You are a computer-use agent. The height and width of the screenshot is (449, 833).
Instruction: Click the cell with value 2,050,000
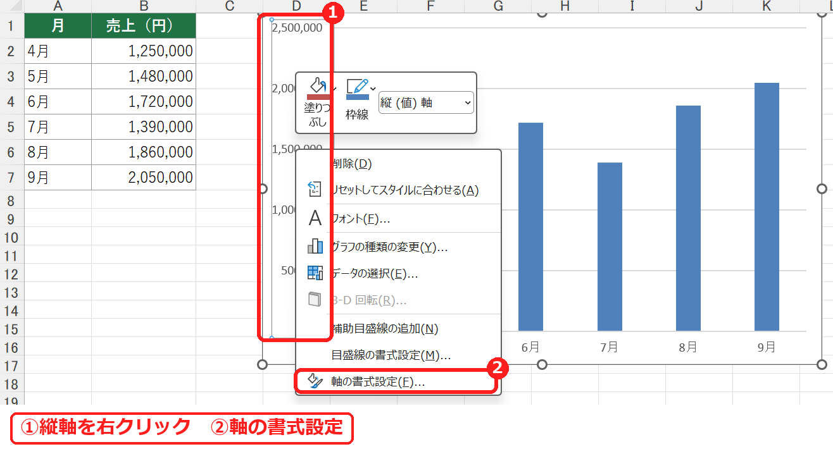[x=144, y=178]
